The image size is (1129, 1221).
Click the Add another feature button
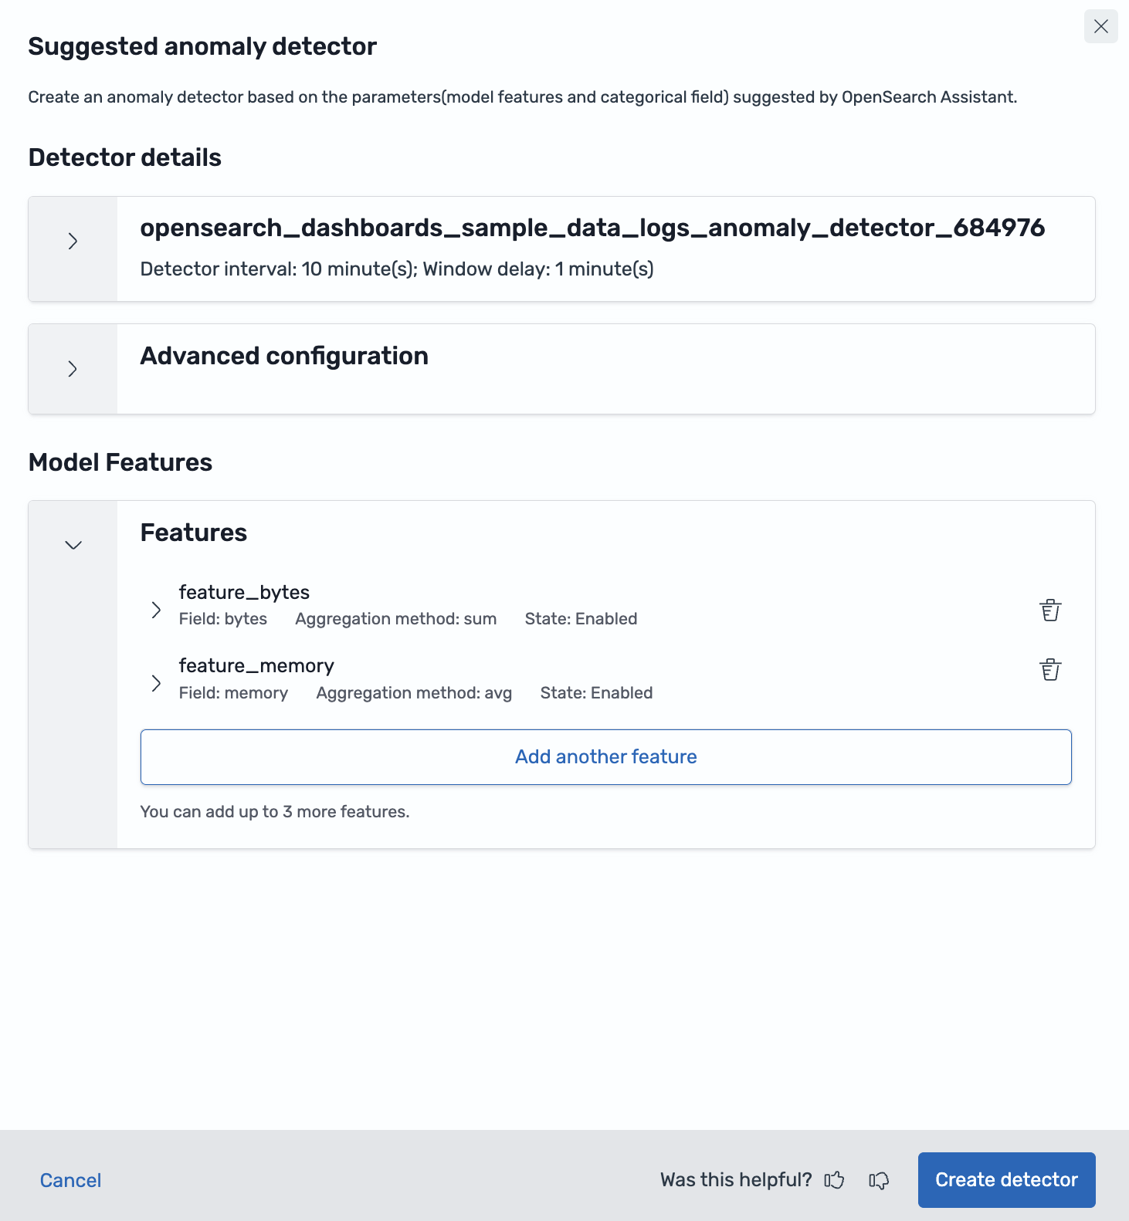(x=606, y=757)
